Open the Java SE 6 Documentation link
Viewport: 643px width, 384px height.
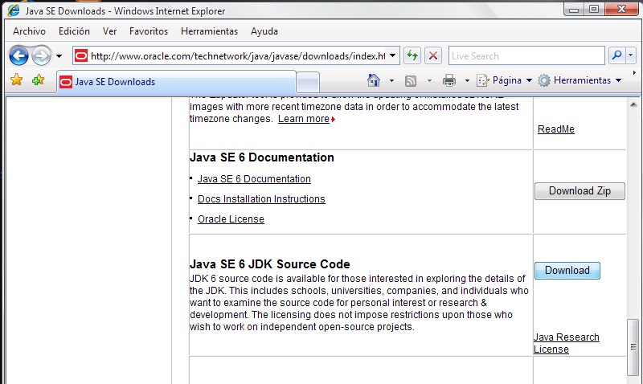pos(254,179)
